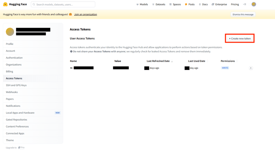Click the three-dot token options icon
The height and width of the screenshot is (158, 275).
pos(251,68)
